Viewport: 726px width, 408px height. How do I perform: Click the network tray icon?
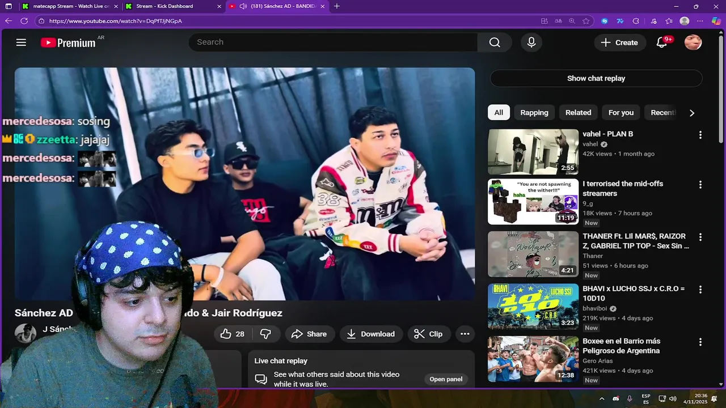[x=662, y=399]
